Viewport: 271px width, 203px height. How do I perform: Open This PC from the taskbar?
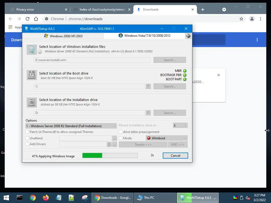[155, 198]
